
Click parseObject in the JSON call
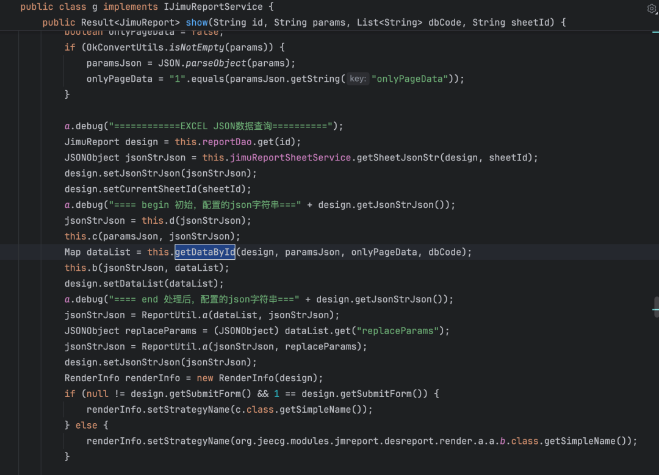tap(215, 63)
